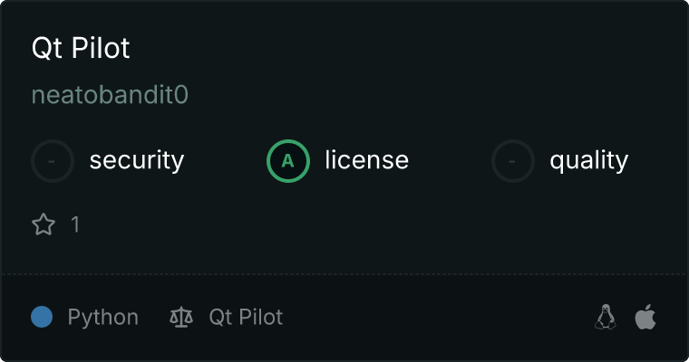Click the dashed divider above the footer
Screen dimensions: 689x362
pos(344,273)
